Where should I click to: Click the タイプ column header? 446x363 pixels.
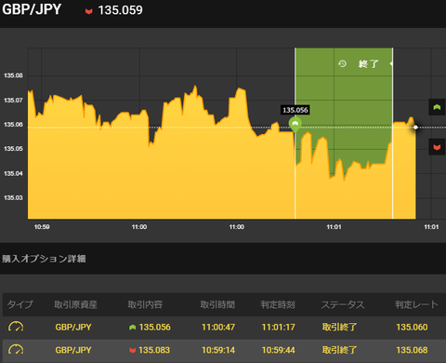(x=20, y=304)
